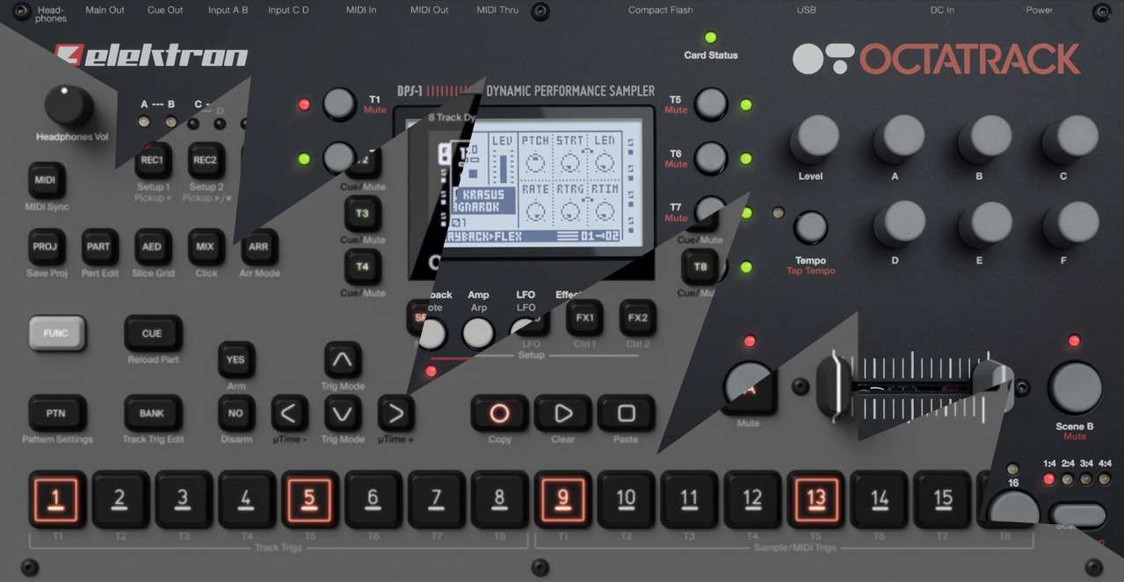Click the YES Arm button
1124x582 pixels.
[x=236, y=360]
